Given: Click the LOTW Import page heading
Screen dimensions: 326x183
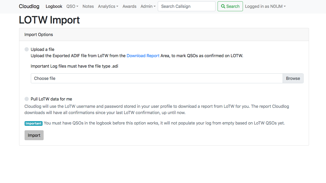Looking at the screenshot, I should 49,20.
